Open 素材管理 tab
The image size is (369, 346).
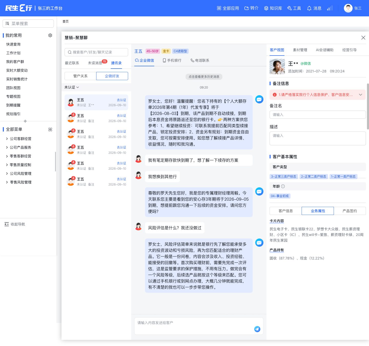(x=300, y=50)
